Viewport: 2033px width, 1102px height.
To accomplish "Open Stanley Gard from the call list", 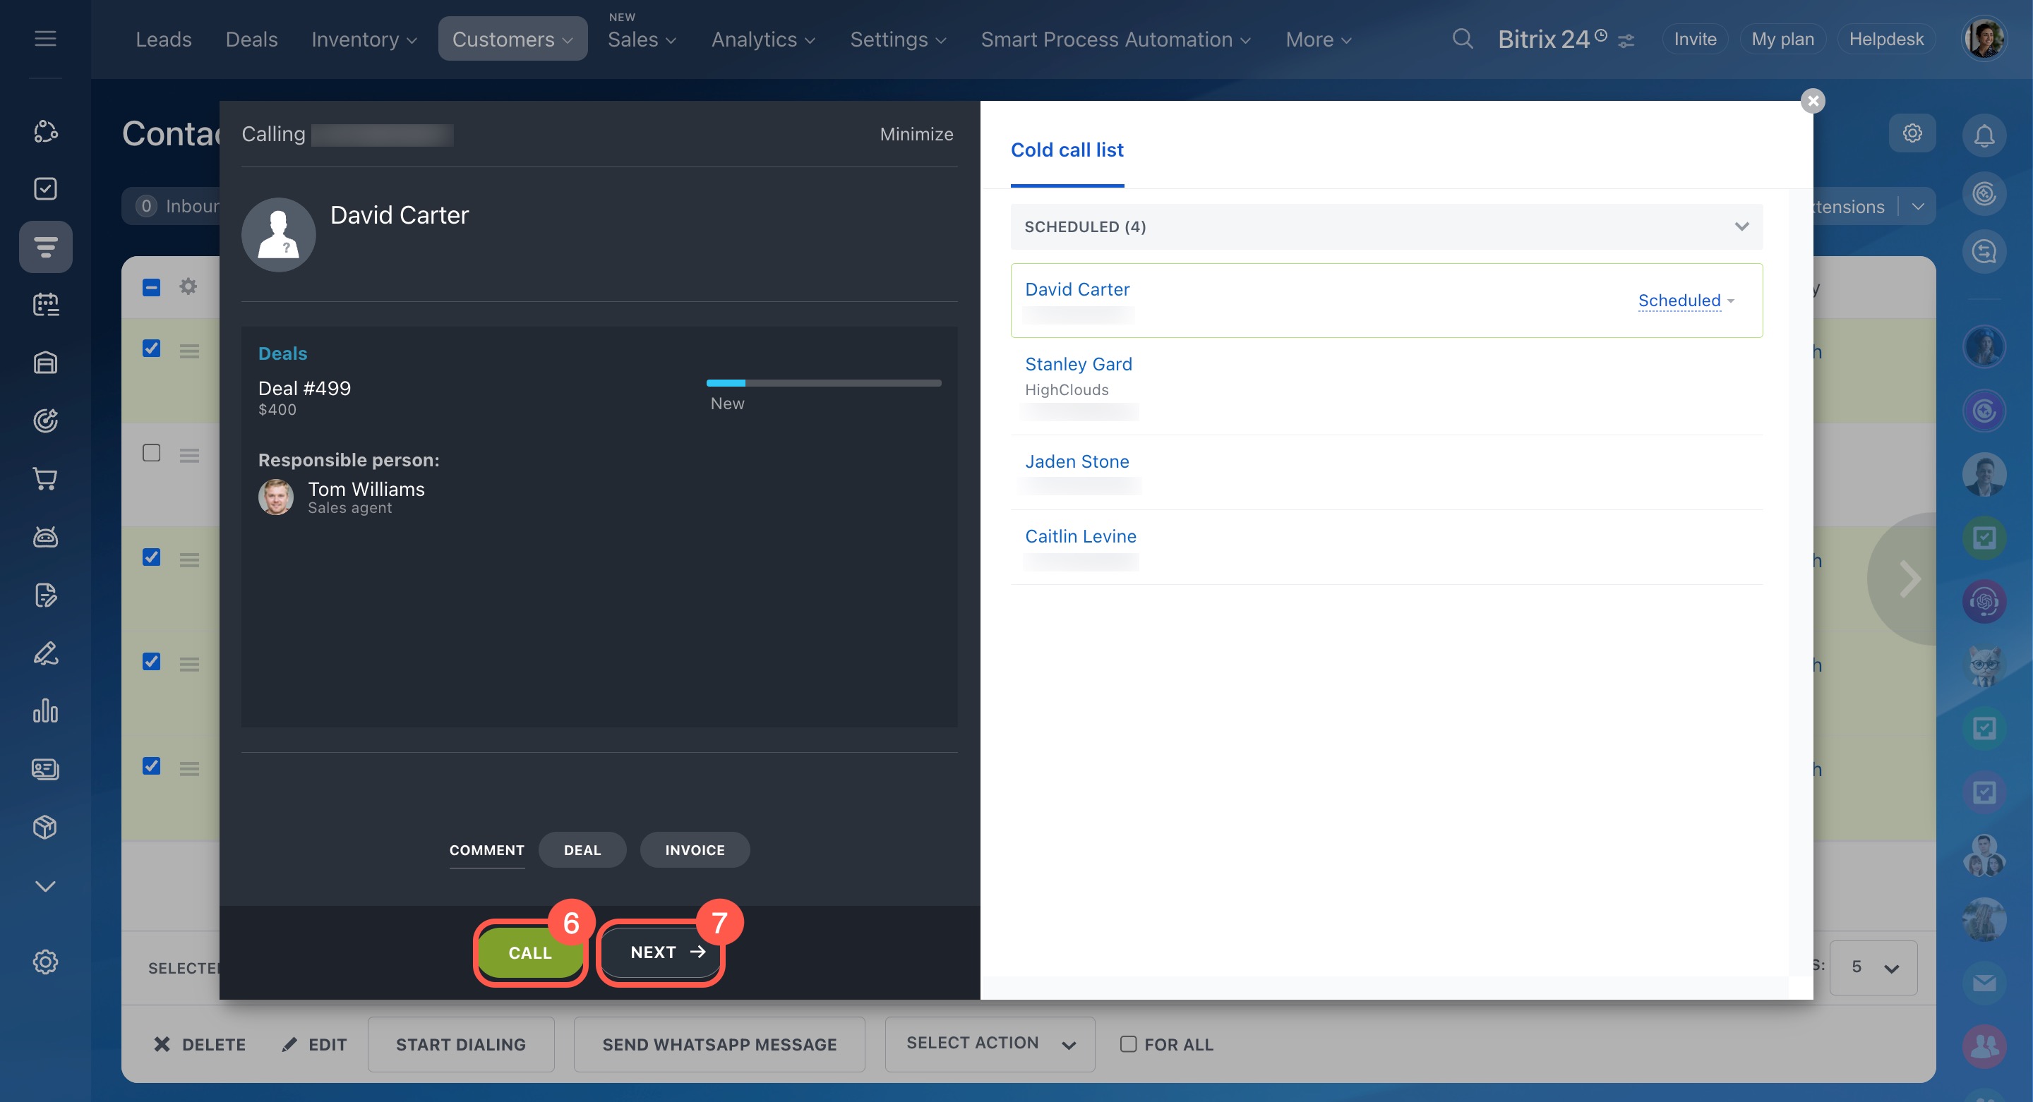I will pos(1078,363).
